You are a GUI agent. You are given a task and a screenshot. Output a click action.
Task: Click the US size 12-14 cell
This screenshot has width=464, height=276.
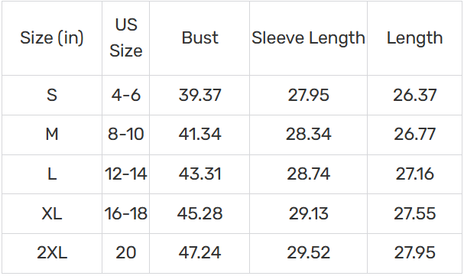[126, 174]
